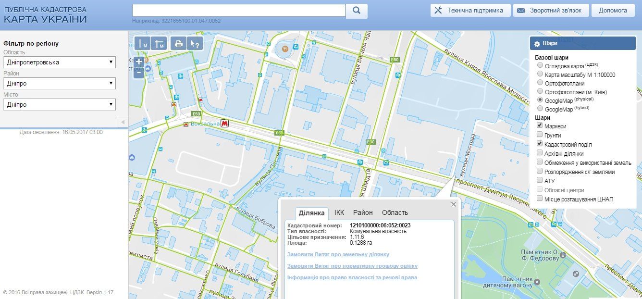Select the distance measurement tool

pos(142,44)
